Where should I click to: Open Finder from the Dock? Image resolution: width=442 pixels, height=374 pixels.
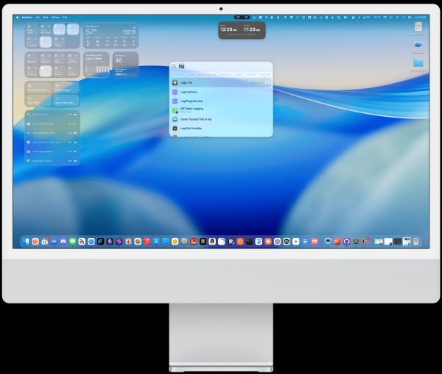pyautogui.click(x=27, y=241)
